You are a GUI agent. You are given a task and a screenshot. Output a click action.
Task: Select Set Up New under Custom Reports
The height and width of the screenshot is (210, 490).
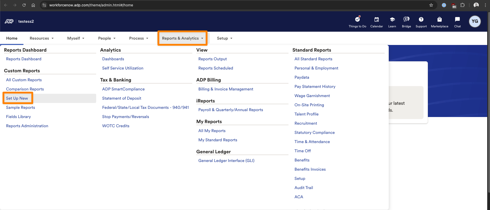pyautogui.click(x=17, y=98)
